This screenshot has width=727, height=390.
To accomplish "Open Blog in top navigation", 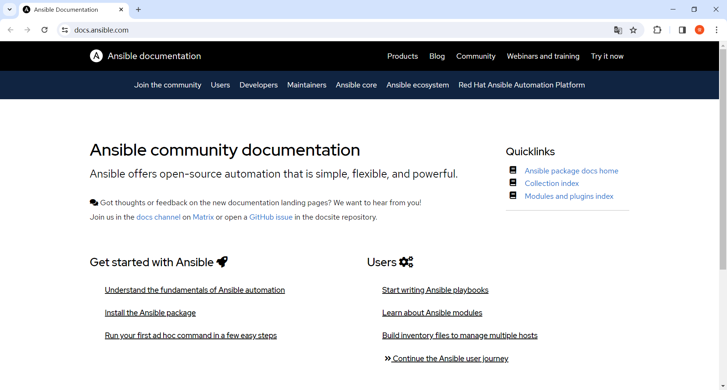I will pos(437,56).
